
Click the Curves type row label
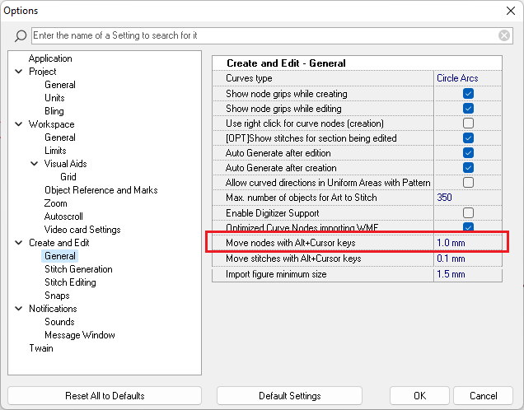tap(249, 78)
